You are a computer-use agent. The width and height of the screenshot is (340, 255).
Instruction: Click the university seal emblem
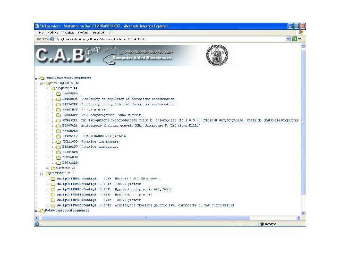point(217,55)
